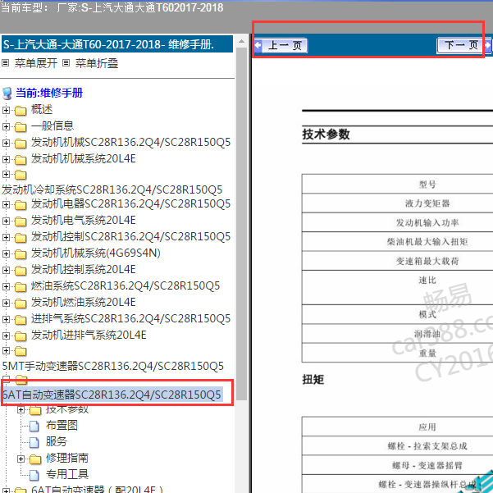The width and height of the screenshot is (493, 493).
Task: Open 发动机机械SC28R136.2Q4/SC28R150Q5 item
Action: [x=130, y=143]
